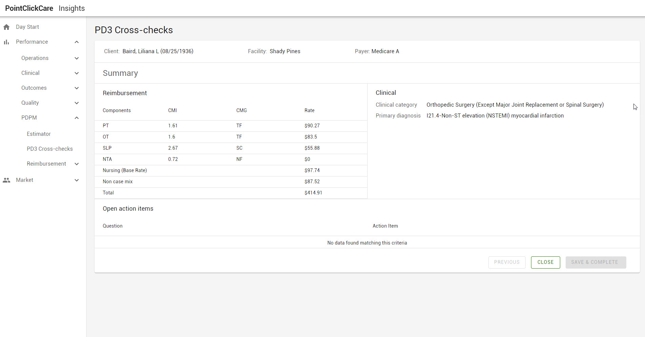The width and height of the screenshot is (645, 337).
Task: Select Reimbursement in the sidebar
Action: [x=46, y=164]
